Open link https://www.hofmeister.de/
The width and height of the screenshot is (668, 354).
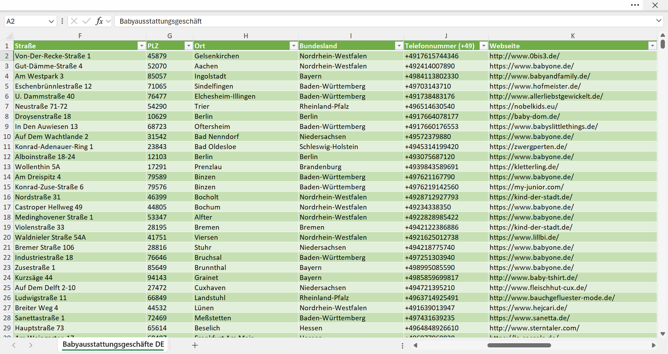pyautogui.click(x=535, y=86)
